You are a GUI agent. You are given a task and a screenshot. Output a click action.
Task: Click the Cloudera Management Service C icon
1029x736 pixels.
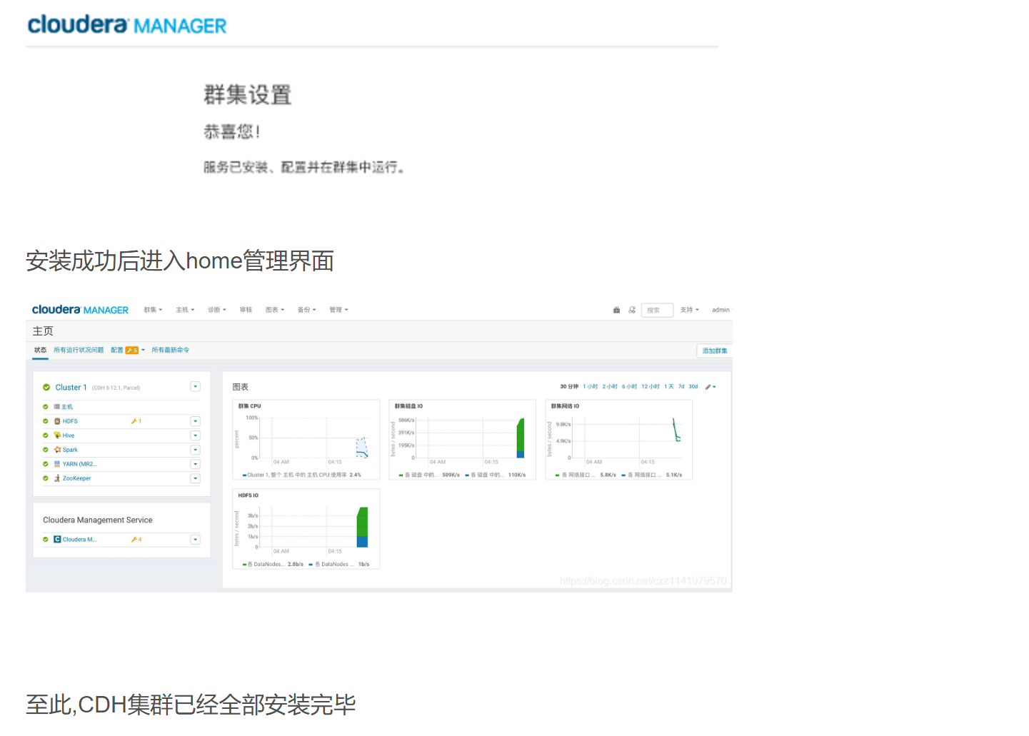[57, 540]
